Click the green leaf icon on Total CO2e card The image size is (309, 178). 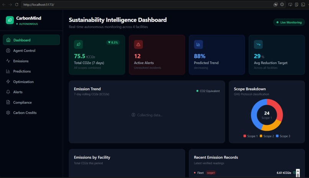(x=79, y=44)
